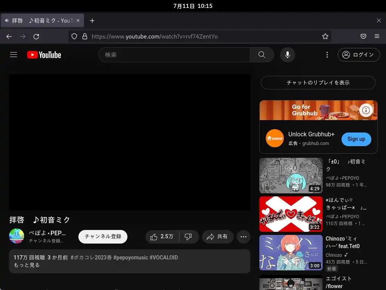The image size is (386, 290).
Task: Mute tab via speaker icon
Action: [x=7, y=20]
